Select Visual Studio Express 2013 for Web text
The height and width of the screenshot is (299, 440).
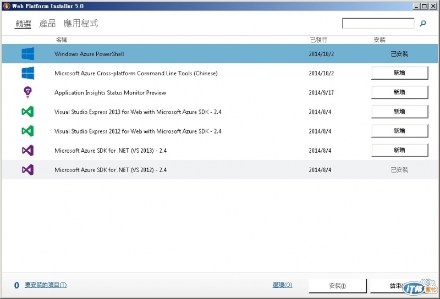coord(138,112)
